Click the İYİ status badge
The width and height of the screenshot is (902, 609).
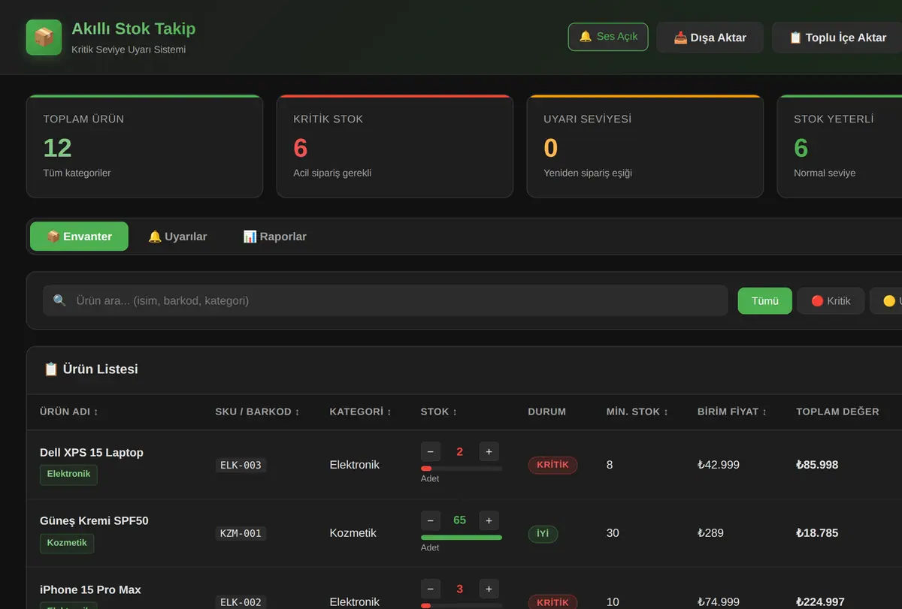tap(543, 534)
